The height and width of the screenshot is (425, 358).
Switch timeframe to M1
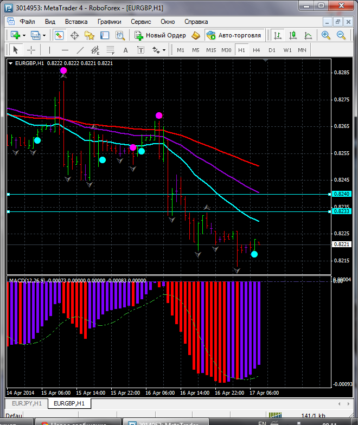(180, 50)
